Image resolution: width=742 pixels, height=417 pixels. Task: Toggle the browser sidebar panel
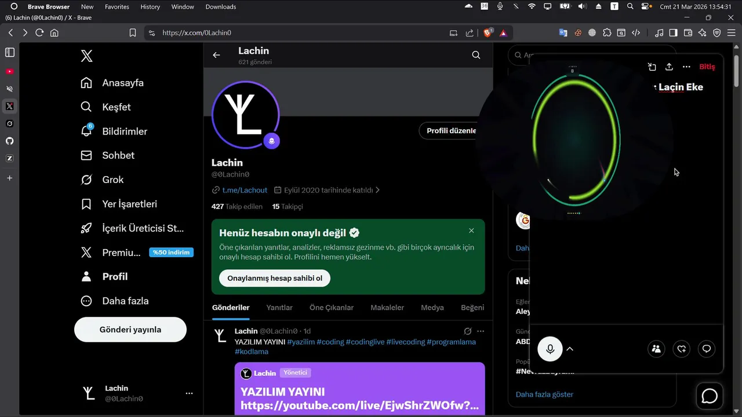tap(674, 33)
